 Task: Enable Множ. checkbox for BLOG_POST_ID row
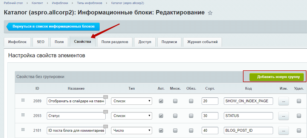175,130
